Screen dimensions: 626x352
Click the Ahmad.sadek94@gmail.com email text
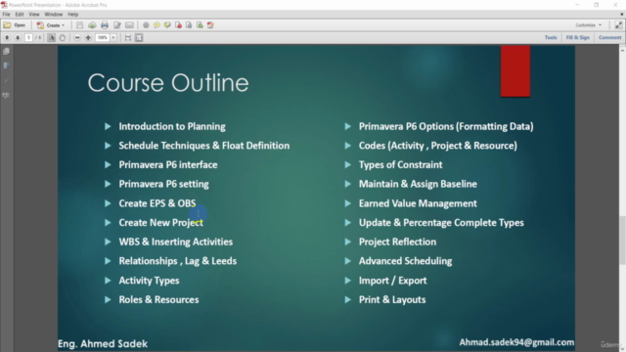point(516,342)
